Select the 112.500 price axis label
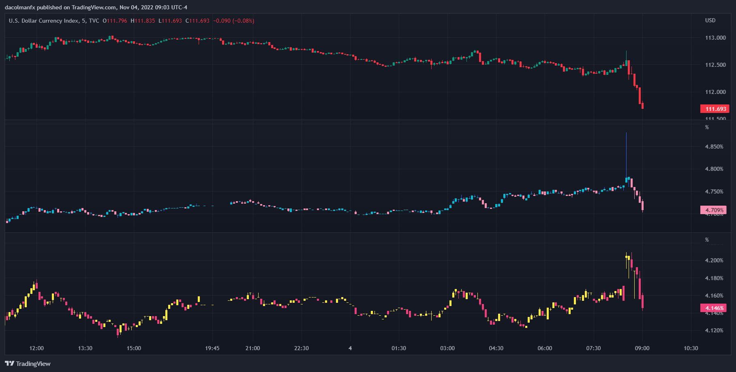This screenshot has width=736, height=372. (x=715, y=65)
